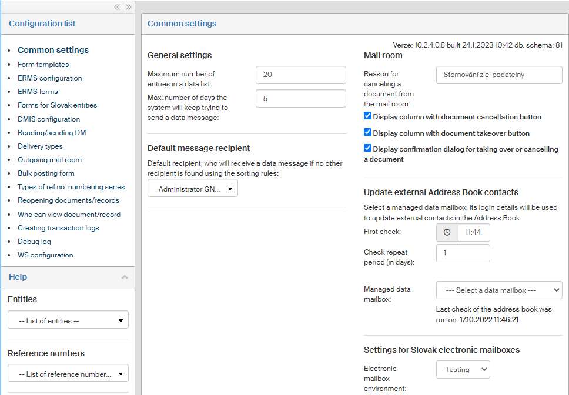Open Form templates in configuration list
Image resolution: width=569 pixels, height=395 pixels.
(x=43, y=65)
